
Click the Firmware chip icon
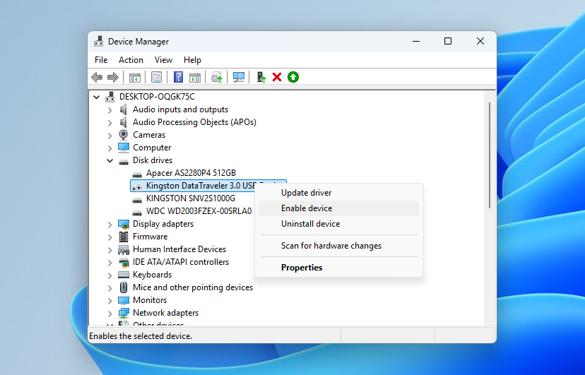(x=124, y=237)
